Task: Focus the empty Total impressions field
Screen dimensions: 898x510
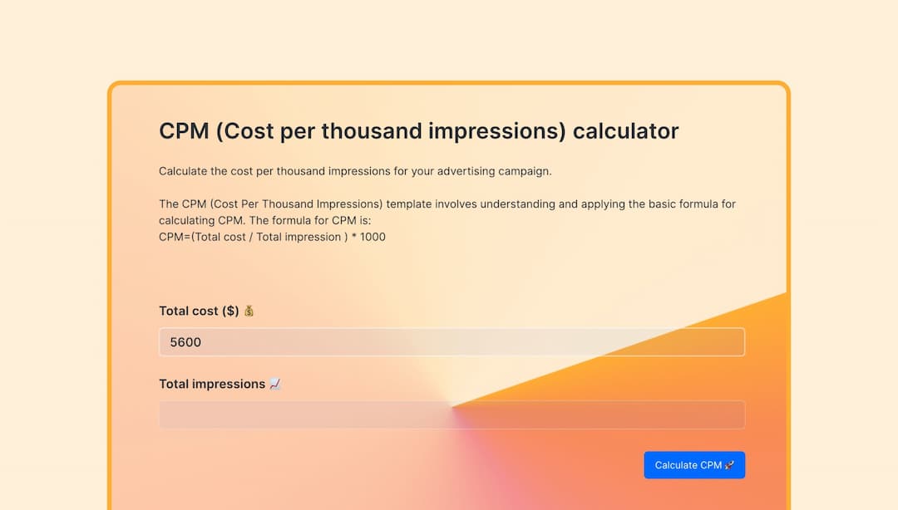Action: (451, 414)
